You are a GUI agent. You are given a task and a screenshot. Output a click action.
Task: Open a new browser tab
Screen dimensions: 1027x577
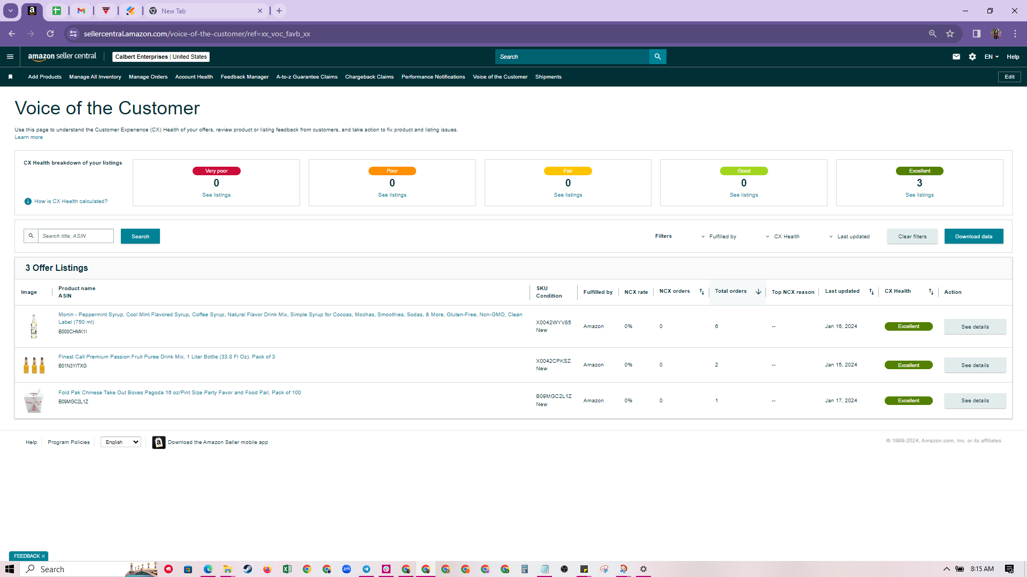(279, 11)
